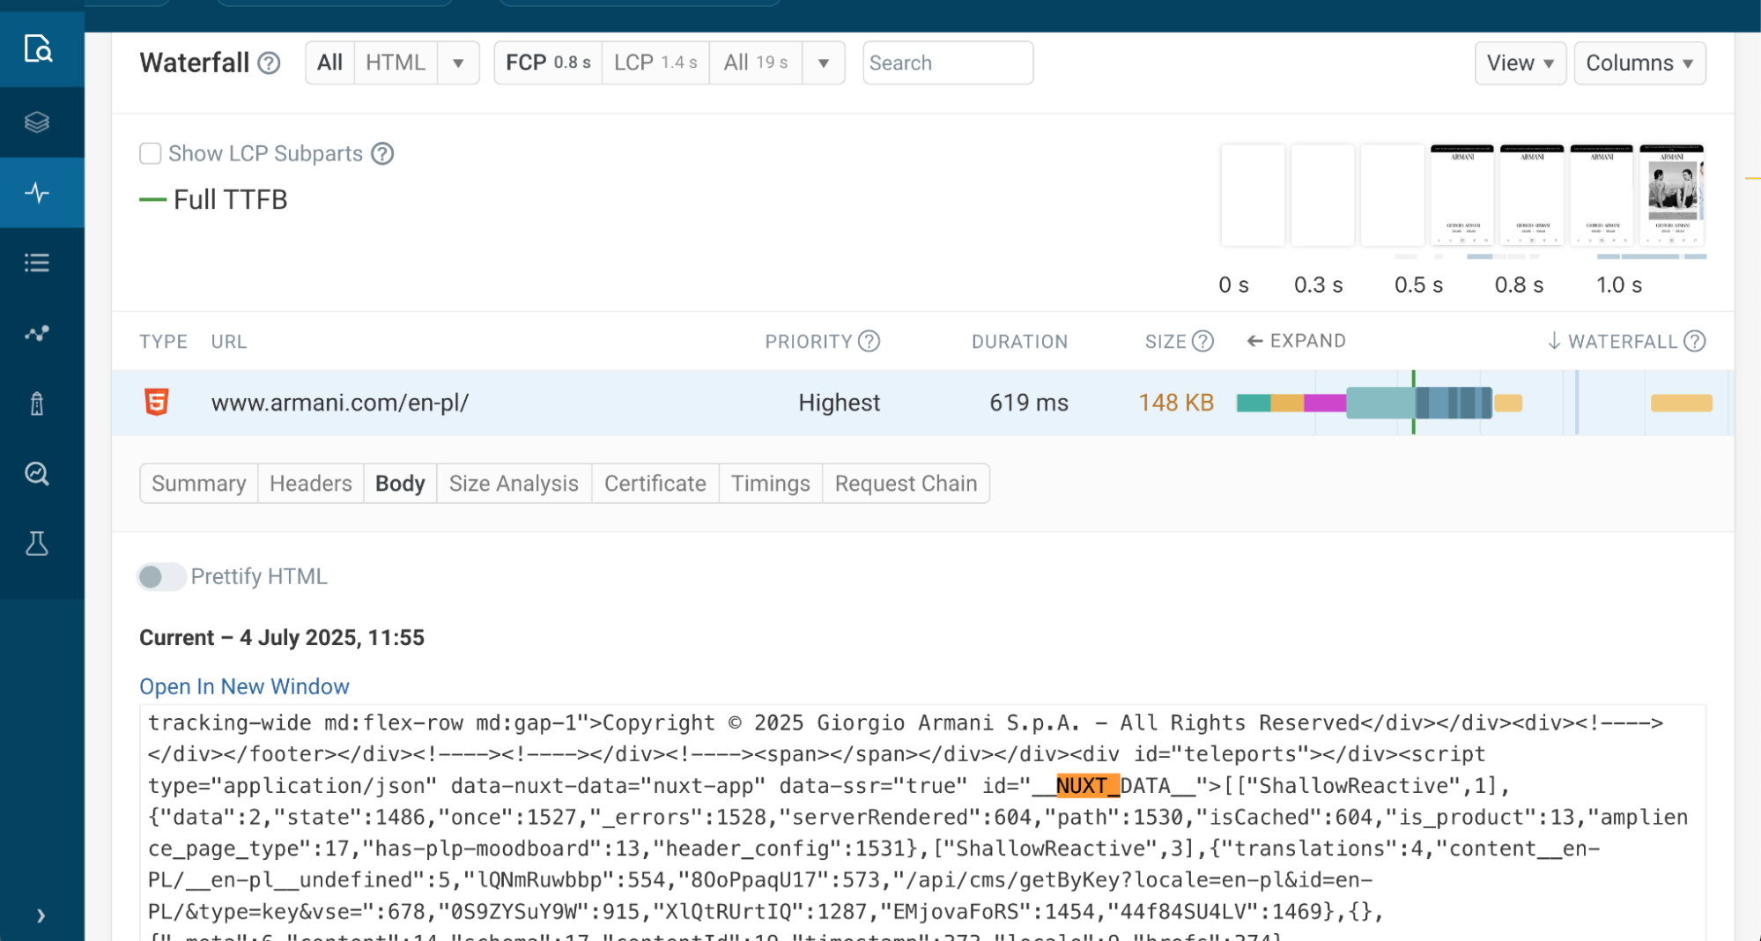Open the last filmstrip frame with photo
This screenshot has height=941, width=1761.
[x=1672, y=195]
